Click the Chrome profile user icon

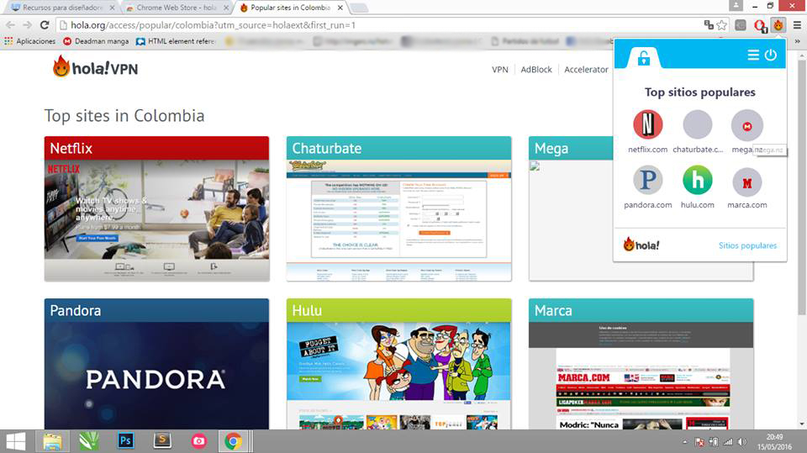(x=736, y=6)
